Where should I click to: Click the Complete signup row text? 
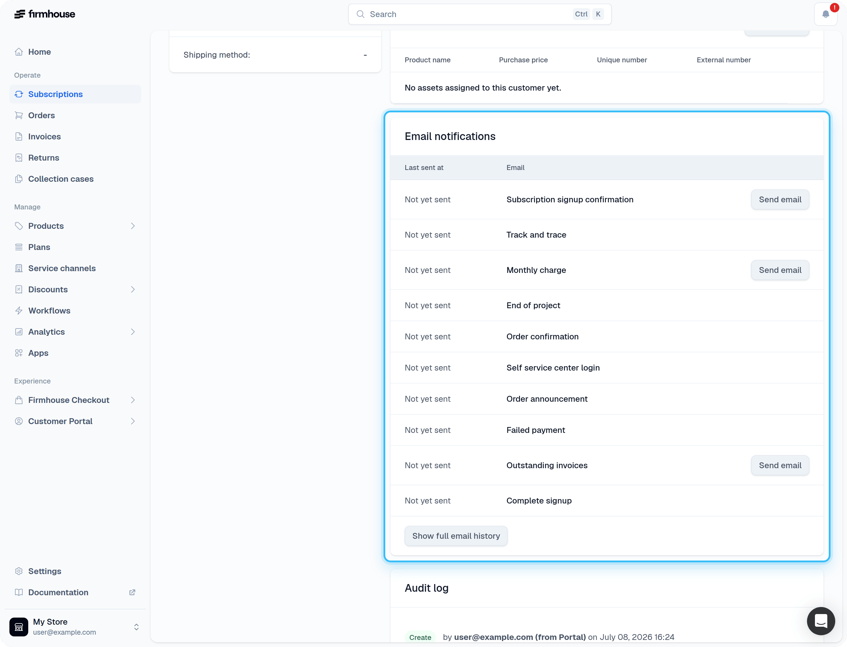pos(539,500)
